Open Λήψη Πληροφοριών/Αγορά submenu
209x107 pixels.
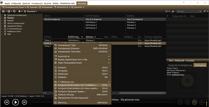(82, 63)
